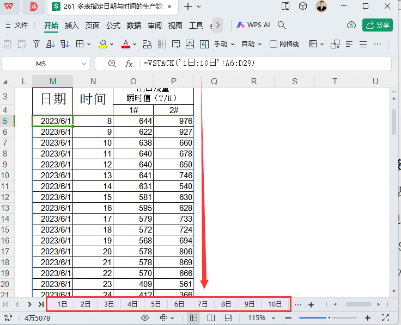Image resolution: width=401 pixels, height=325 pixels.
Task: Toggle the eye protection mode icon
Action: click(x=145, y=318)
